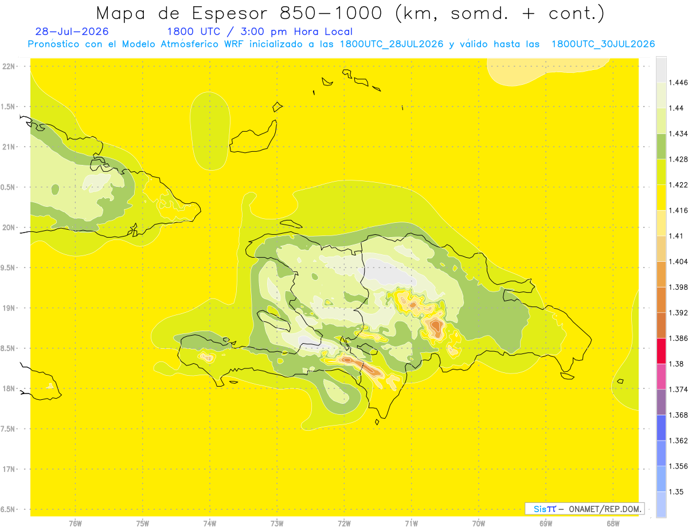Click the legend value '1.422'
This screenshot has height=531, width=688.
679,184
